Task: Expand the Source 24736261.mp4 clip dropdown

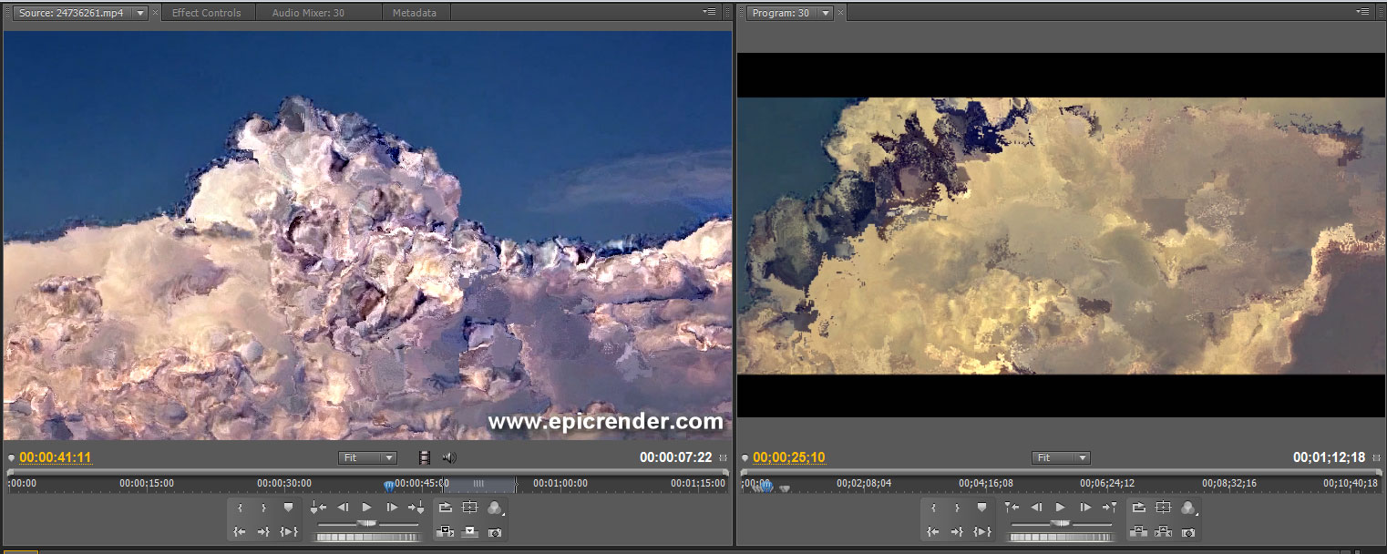Action: click(x=139, y=13)
